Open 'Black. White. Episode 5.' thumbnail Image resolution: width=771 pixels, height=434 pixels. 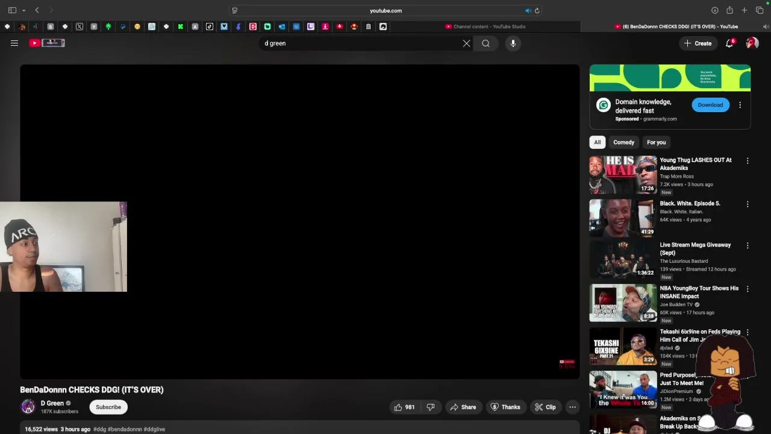coord(623,218)
